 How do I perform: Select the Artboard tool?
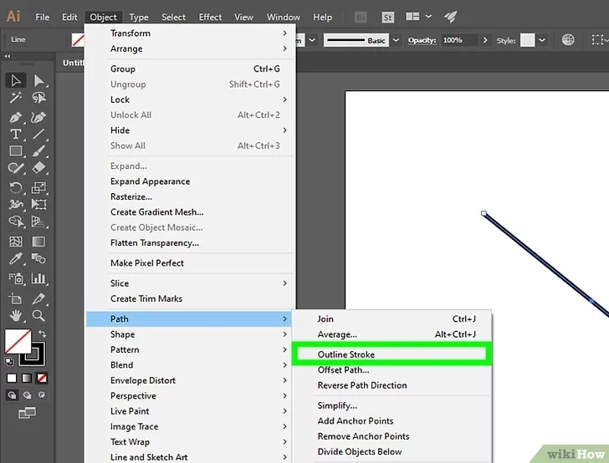tap(16, 299)
